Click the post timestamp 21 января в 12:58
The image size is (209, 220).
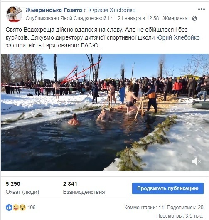[x=138, y=18]
